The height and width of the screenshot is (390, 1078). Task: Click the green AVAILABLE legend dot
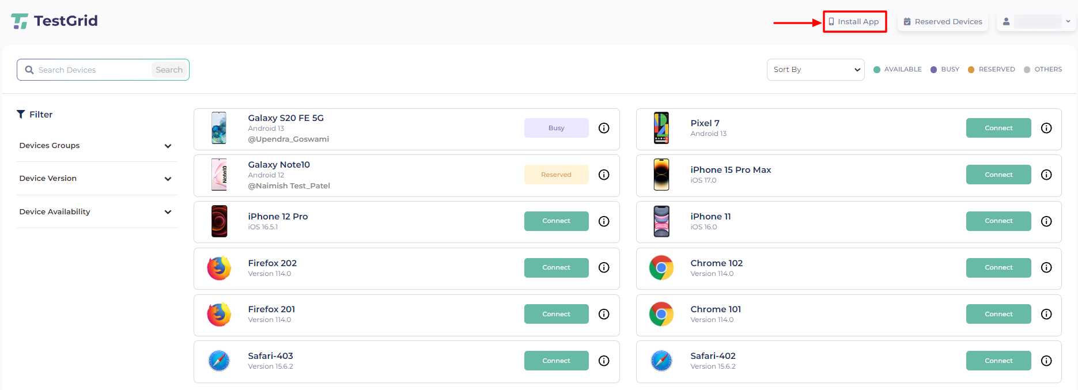(877, 70)
